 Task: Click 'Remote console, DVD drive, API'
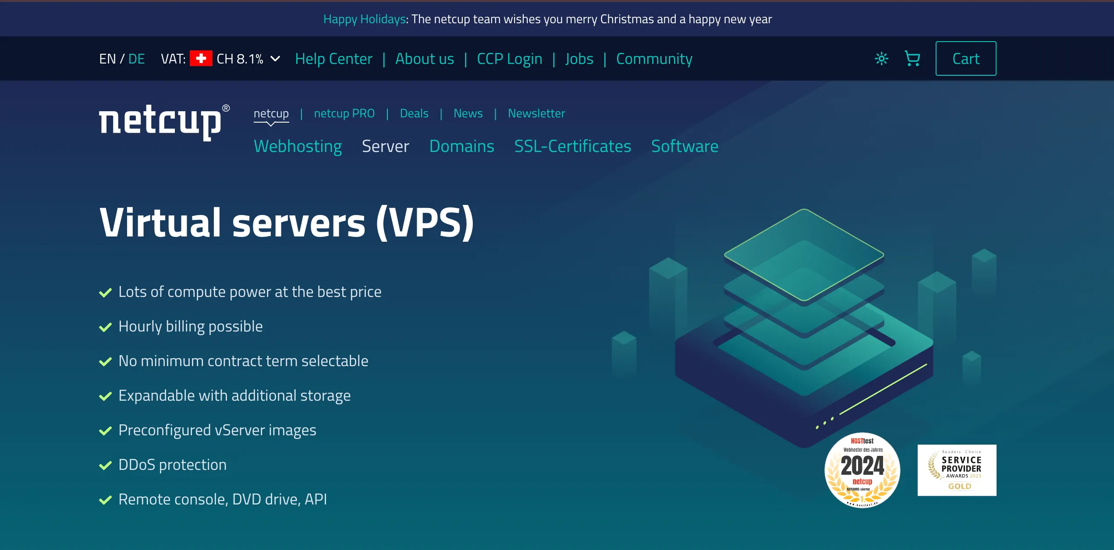(223, 500)
